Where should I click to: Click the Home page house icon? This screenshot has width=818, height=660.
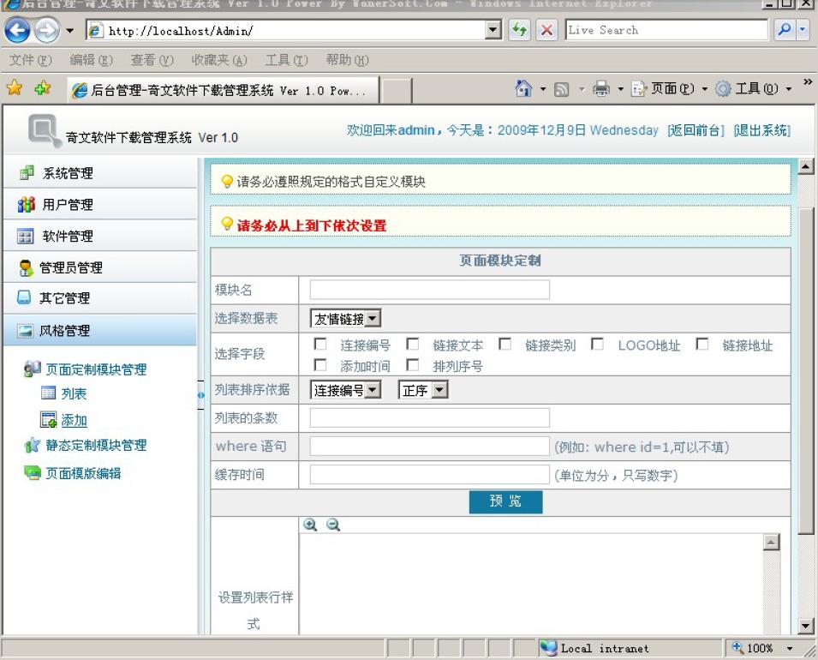point(523,89)
